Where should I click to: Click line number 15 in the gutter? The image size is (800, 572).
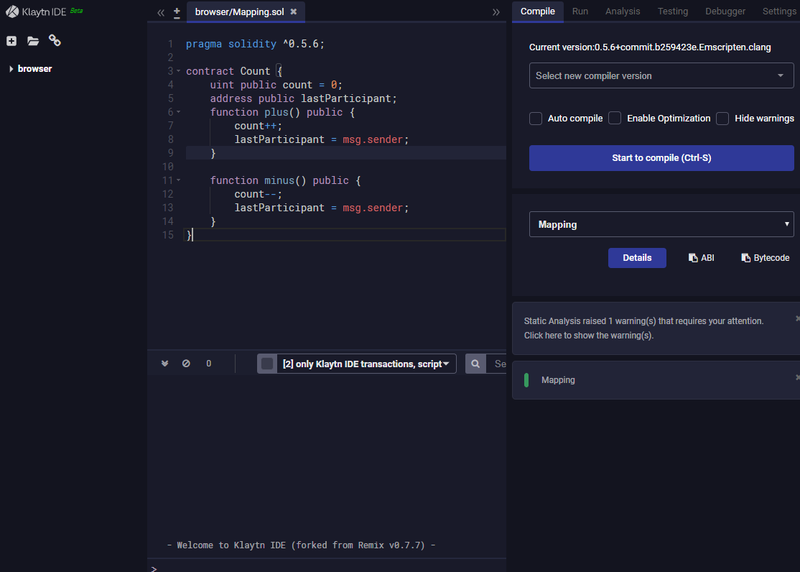[x=168, y=235]
